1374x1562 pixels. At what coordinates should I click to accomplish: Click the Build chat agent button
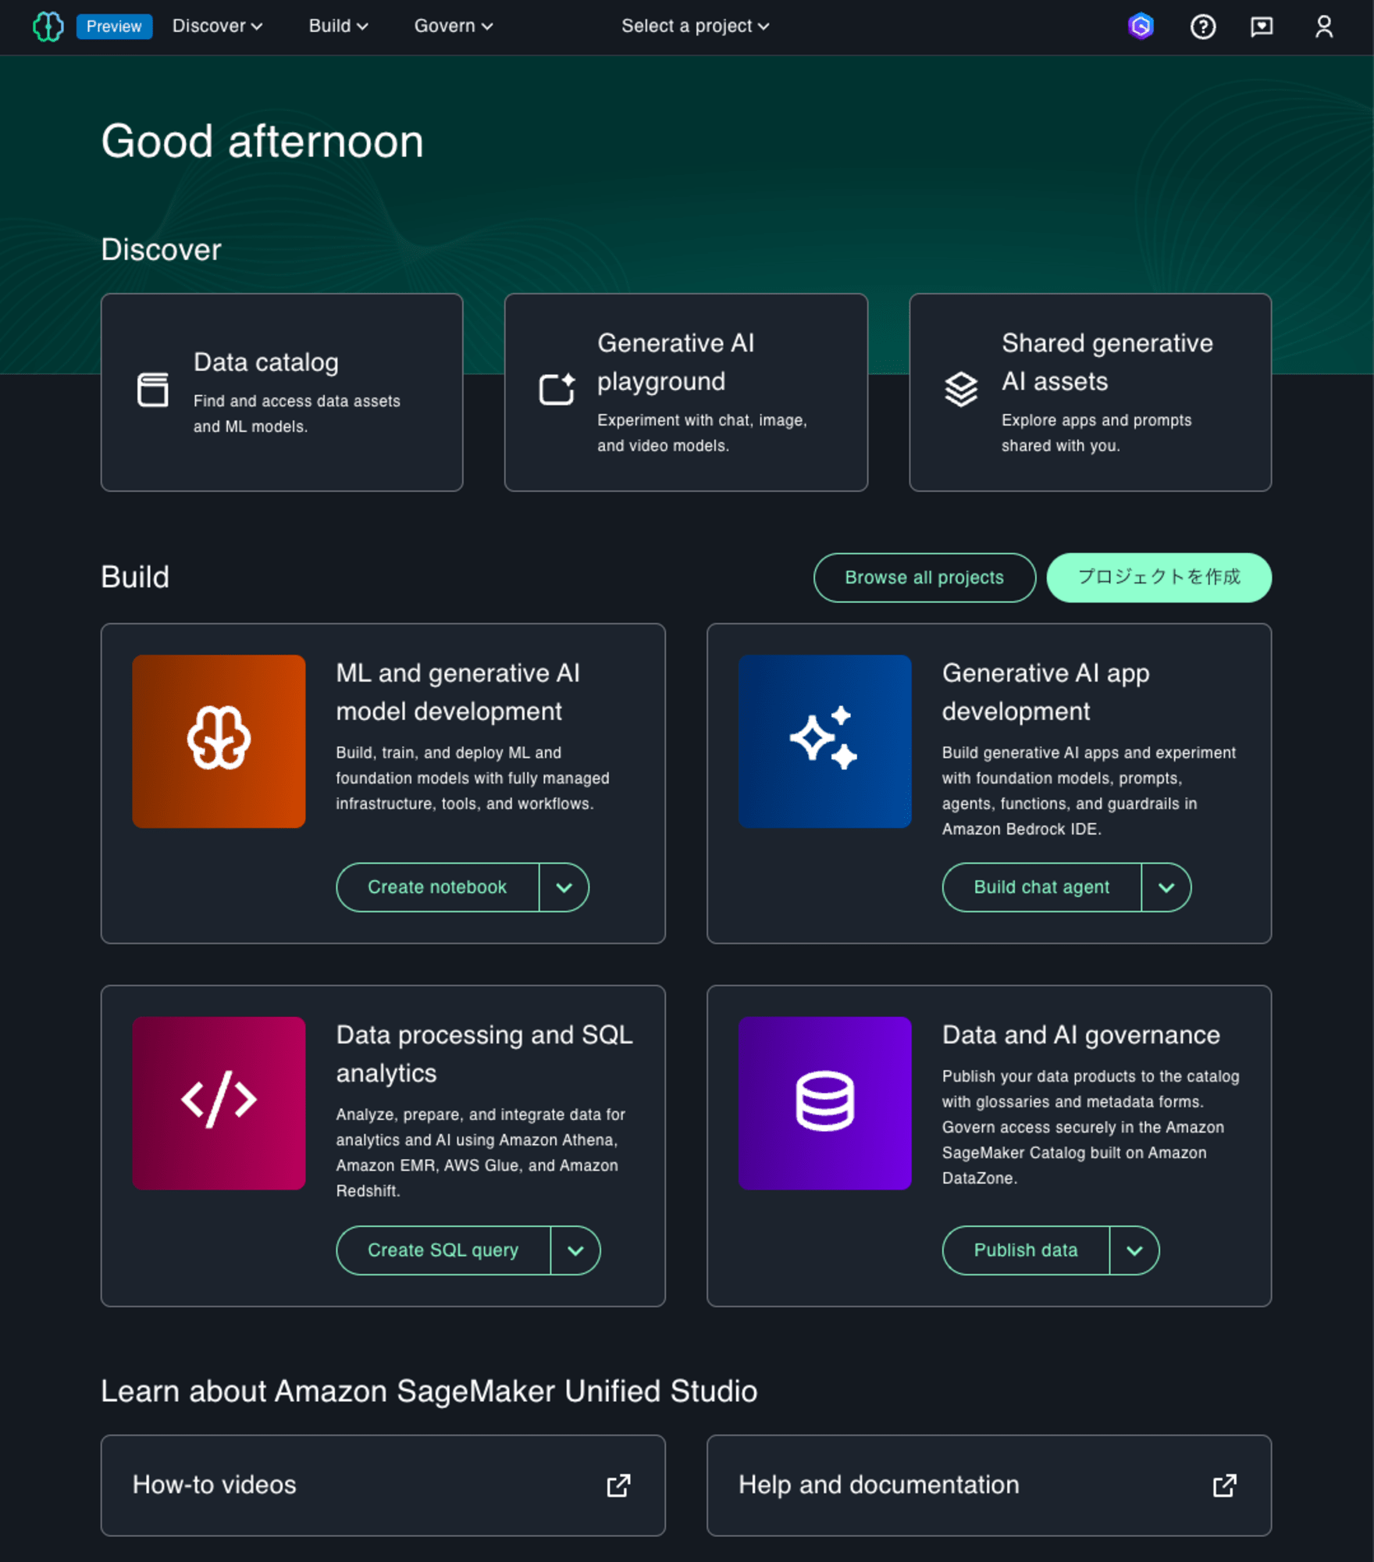coord(1041,886)
